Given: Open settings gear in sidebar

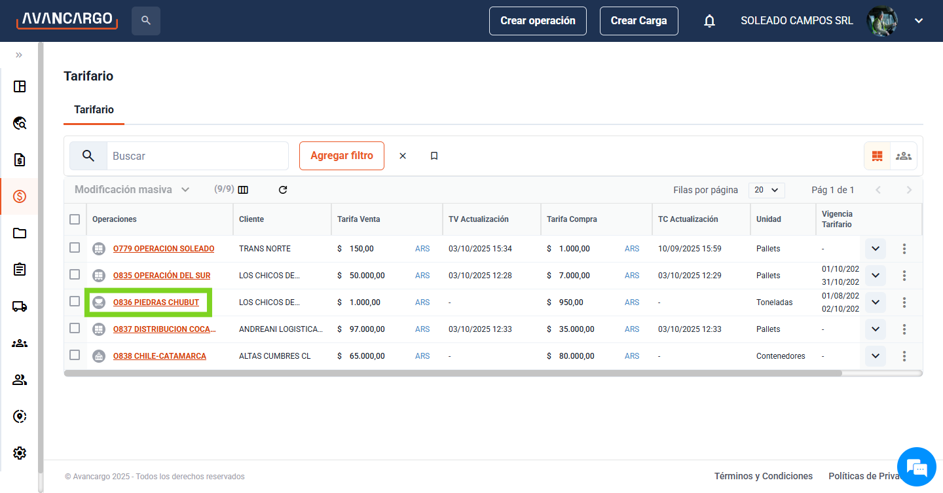Looking at the screenshot, I should tap(20, 452).
